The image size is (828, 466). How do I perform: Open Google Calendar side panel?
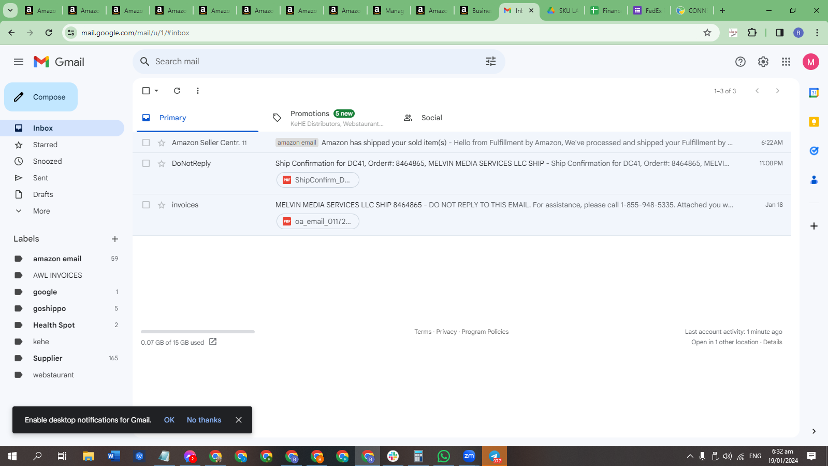(814, 93)
